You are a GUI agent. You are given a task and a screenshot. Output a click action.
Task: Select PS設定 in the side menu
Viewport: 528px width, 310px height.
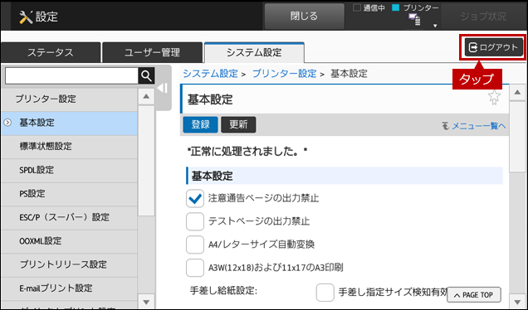69,194
